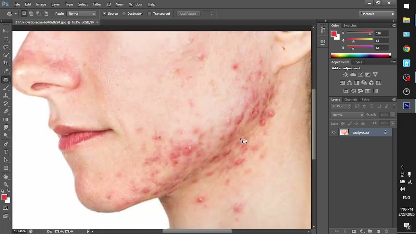Open the Layers panel options menu

(394, 99)
